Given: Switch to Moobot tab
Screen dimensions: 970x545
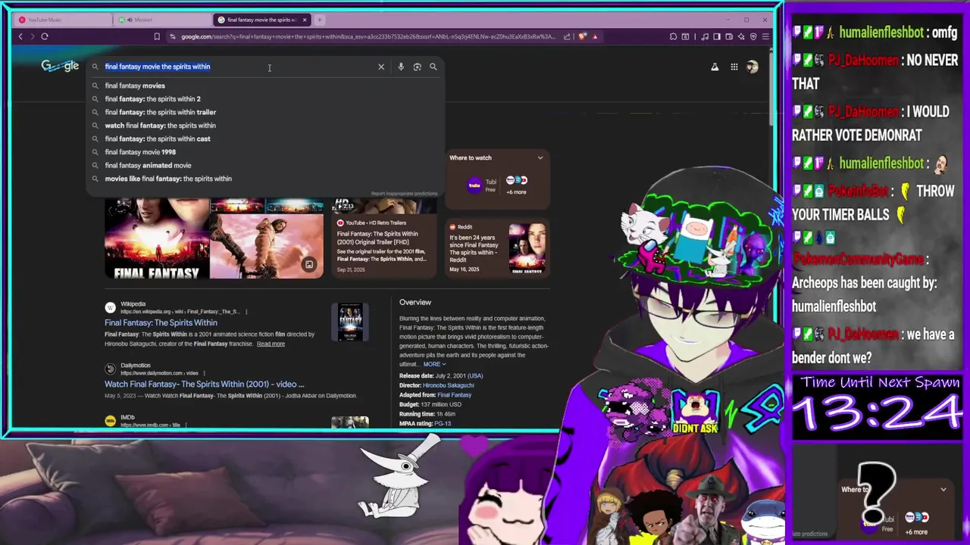Looking at the screenshot, I should click(x=161, y=20).
